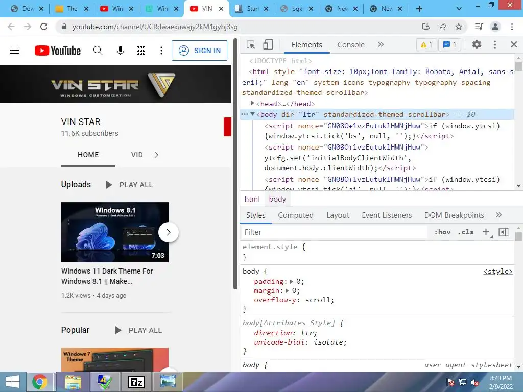This screenshot has width=523, height=392.
Task: Open a new browser tab
Action: (419, 9)
